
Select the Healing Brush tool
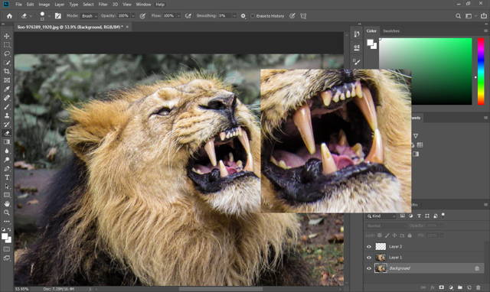pyautogui.click(x=7, y=98)
